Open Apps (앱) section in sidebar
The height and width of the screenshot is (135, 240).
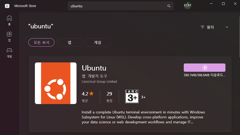(9, 36)
